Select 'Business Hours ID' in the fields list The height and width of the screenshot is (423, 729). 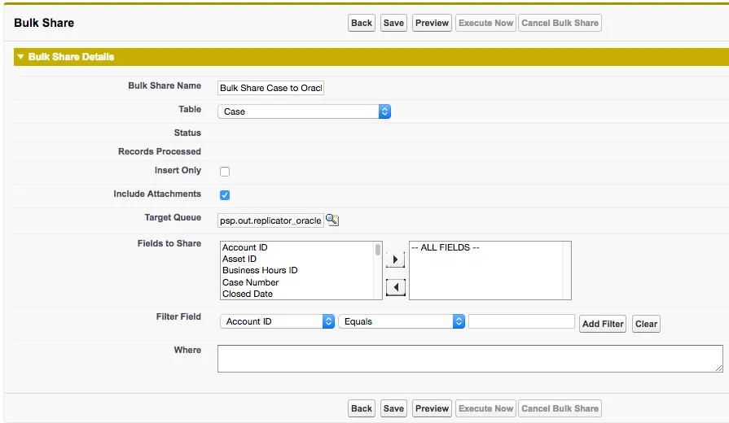point(260,270)
